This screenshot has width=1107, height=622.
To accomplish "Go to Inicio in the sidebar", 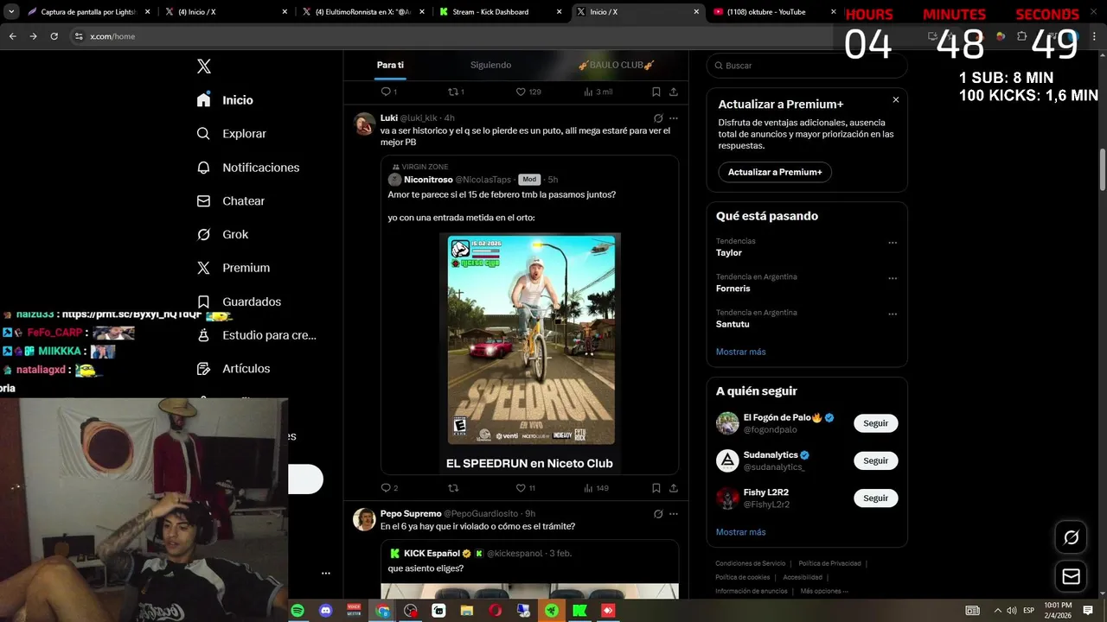I will pos(225,100).
